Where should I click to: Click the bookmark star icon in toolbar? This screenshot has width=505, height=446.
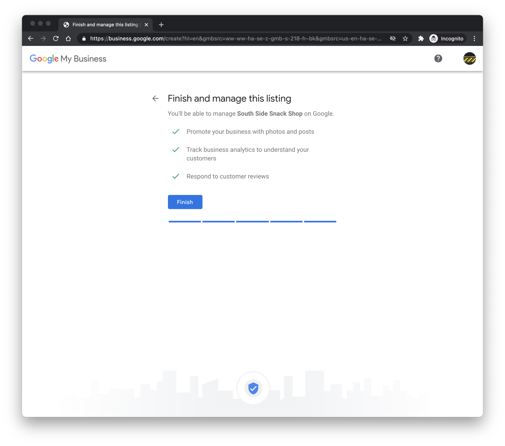pyautogui.click(x=405, y=39)
